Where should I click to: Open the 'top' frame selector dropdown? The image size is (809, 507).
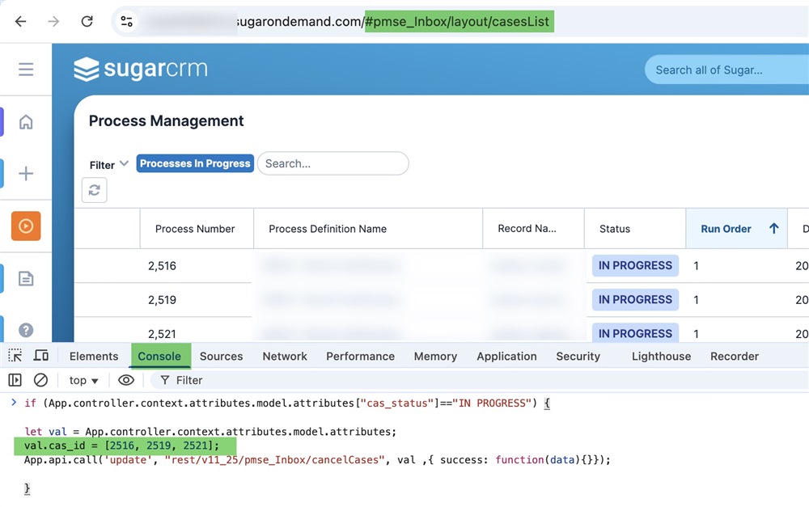pos(82,380)
